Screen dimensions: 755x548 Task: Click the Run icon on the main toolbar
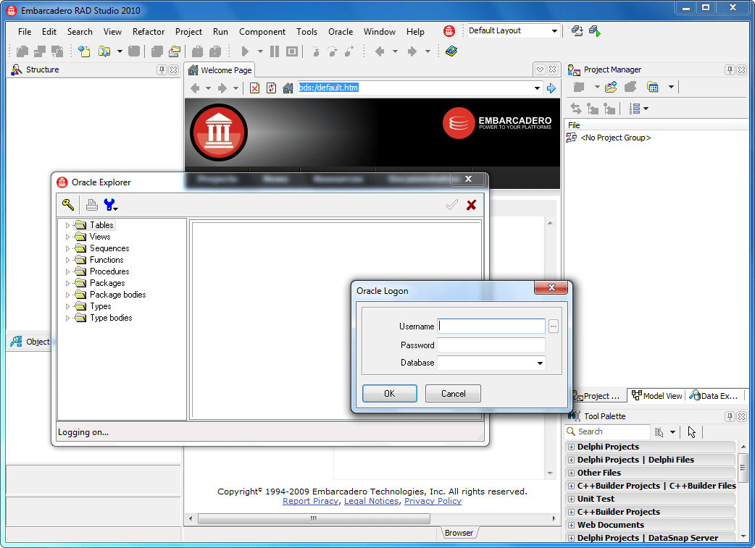(244, 51)
